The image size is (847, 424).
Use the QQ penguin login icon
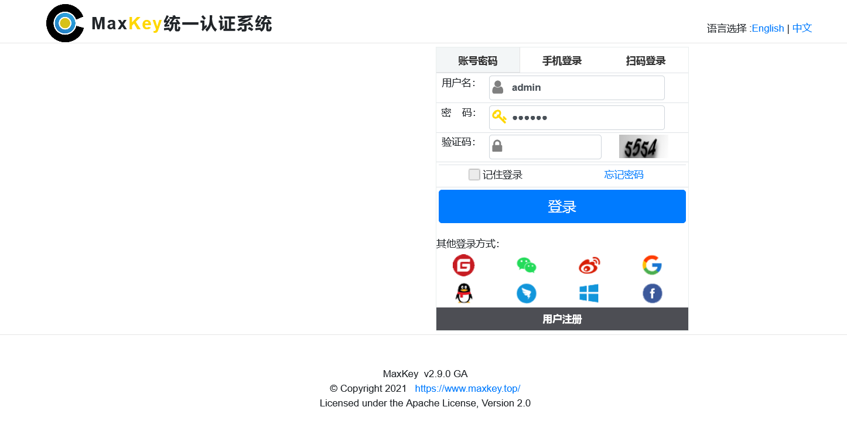click(463, 293)
